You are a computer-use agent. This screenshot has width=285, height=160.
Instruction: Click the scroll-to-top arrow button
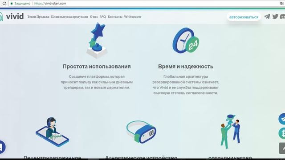point(282,148)
